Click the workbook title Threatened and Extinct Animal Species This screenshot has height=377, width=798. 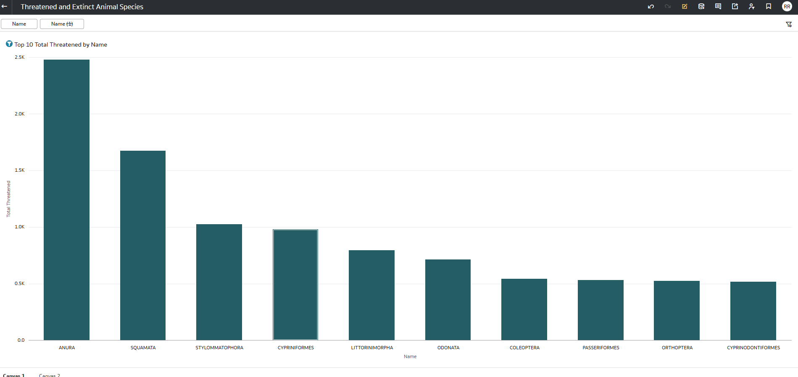[82, 7]
